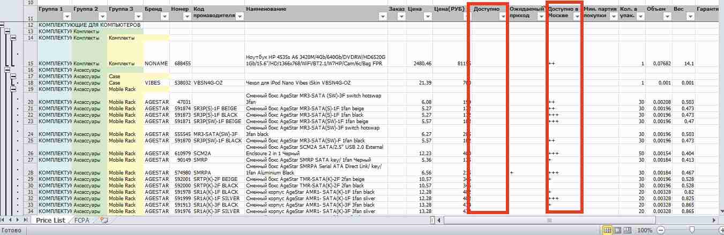This screenshot has height=235, width=724.
Task: Go to next sheet with navigation arrow
Action: coord(19,220)
